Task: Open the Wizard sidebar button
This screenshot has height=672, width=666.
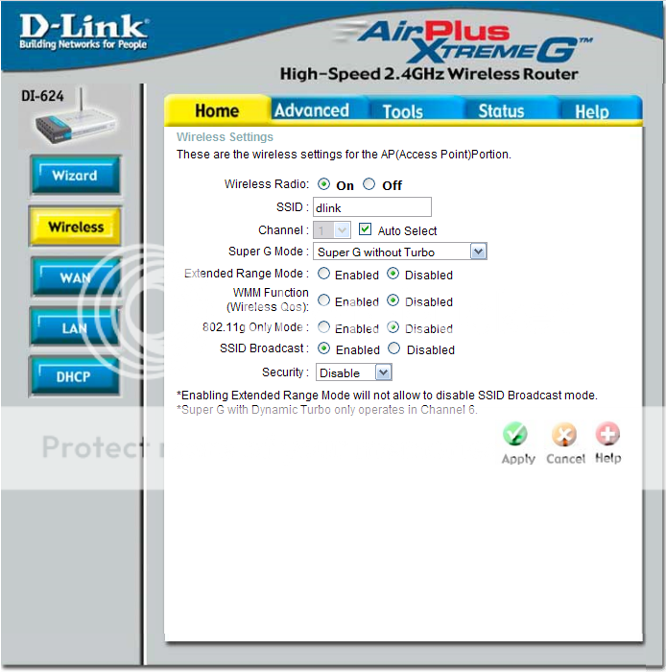Action: tap(75, 176)
